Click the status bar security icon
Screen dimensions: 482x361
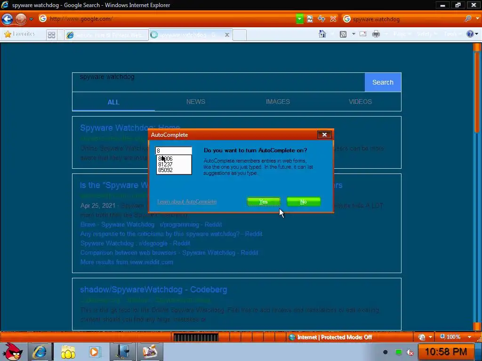(x=422, y=337)
